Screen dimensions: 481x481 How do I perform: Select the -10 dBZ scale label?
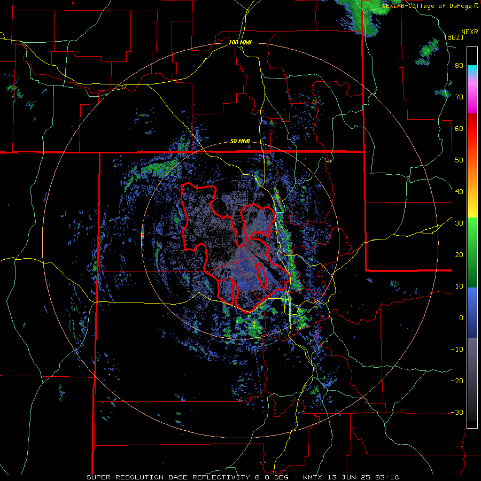(x=457, y=350)
